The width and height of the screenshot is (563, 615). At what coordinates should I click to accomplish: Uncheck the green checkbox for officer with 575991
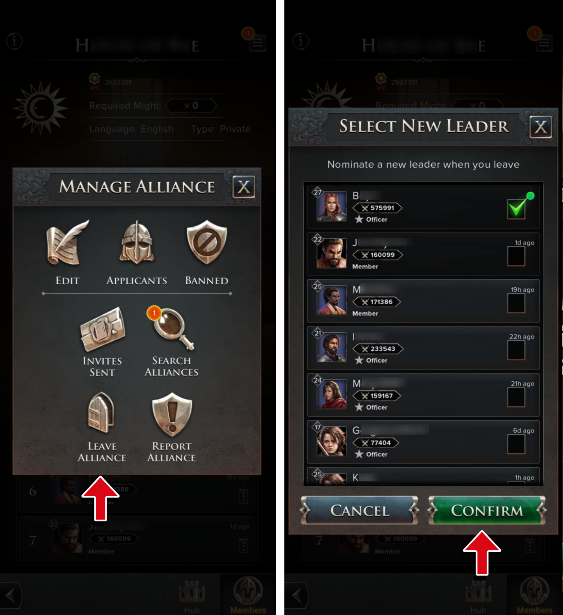coord(516,209)
